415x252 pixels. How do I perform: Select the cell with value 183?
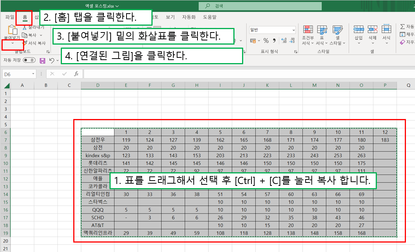[385, 140]
